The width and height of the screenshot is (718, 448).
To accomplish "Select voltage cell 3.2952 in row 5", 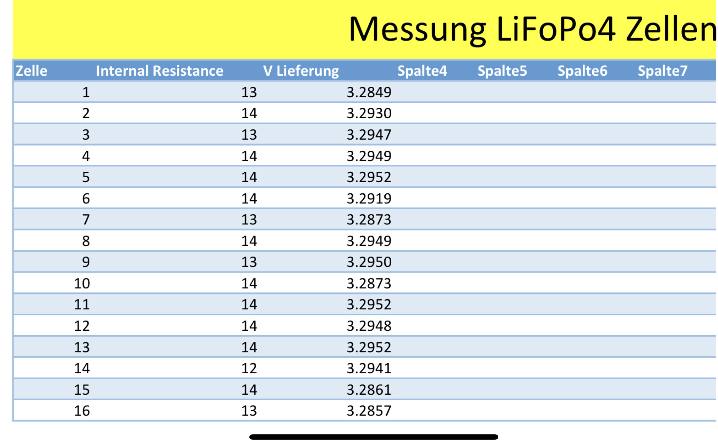I will pyautogui.click(x=369, y=177).
